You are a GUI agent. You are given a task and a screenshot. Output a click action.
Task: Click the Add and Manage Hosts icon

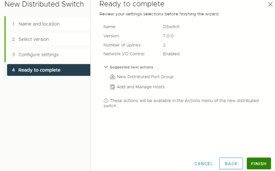point(112,87)
